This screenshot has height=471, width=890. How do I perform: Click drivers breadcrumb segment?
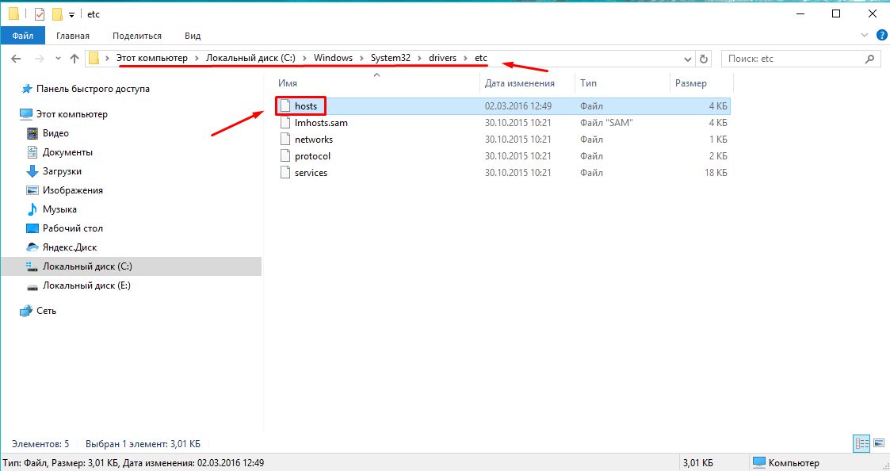click(443, 58)
